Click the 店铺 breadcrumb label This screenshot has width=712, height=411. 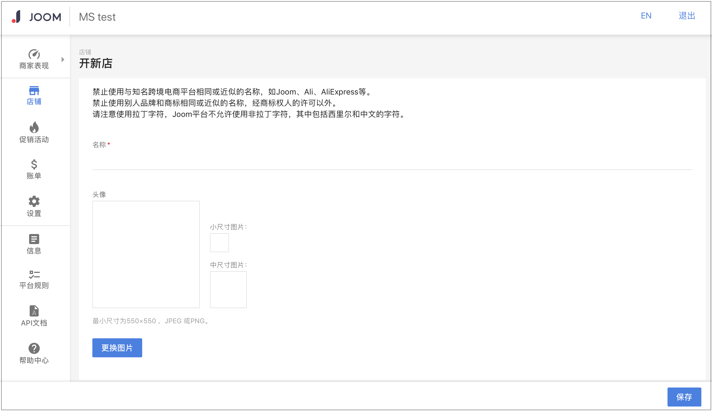click(x=85, y=52)
